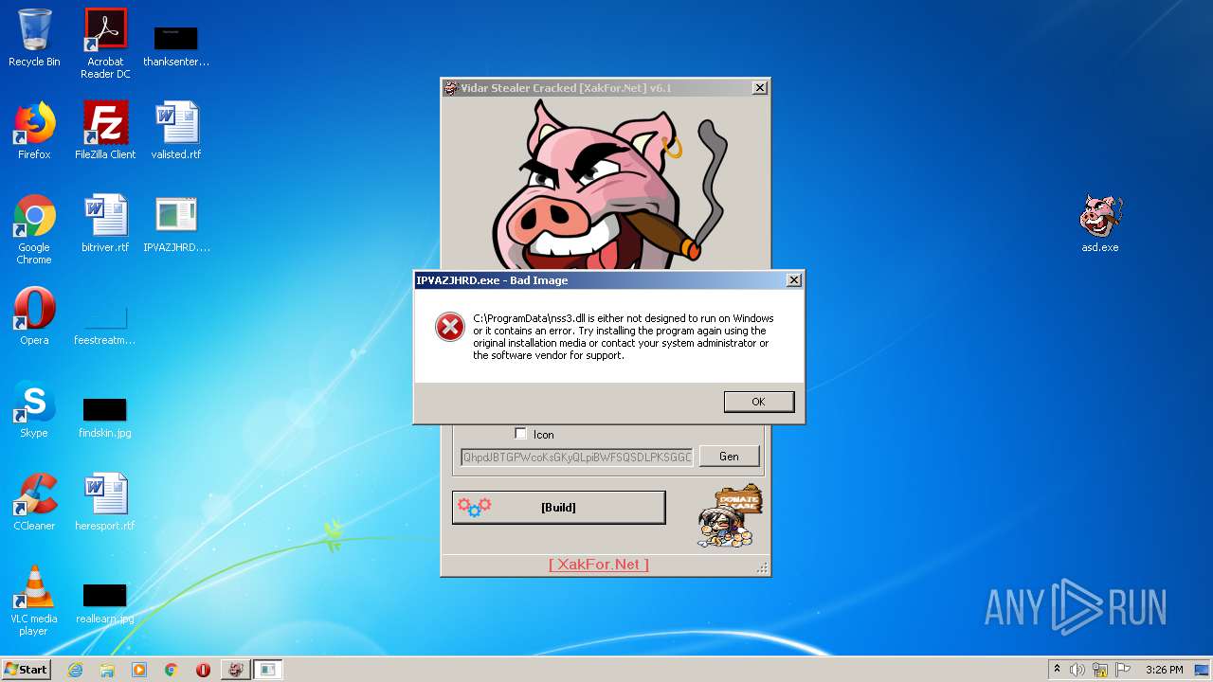Click the Gen button

[x=729, y=457]
